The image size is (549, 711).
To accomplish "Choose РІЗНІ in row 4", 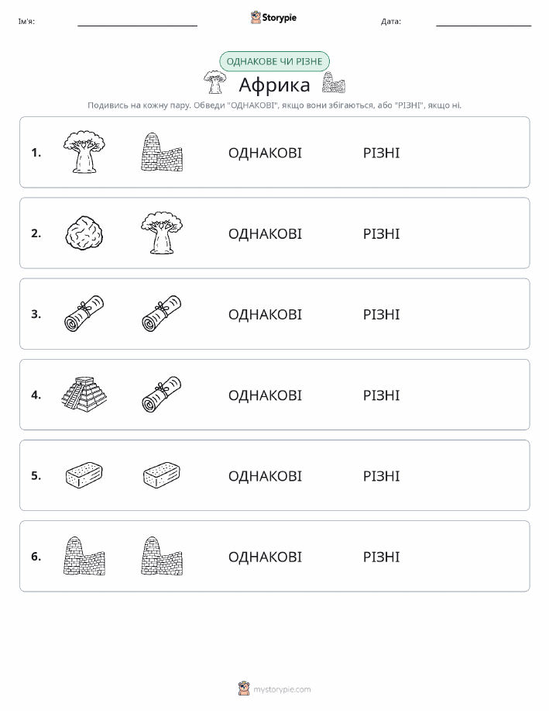I will (x=382, y=395).
